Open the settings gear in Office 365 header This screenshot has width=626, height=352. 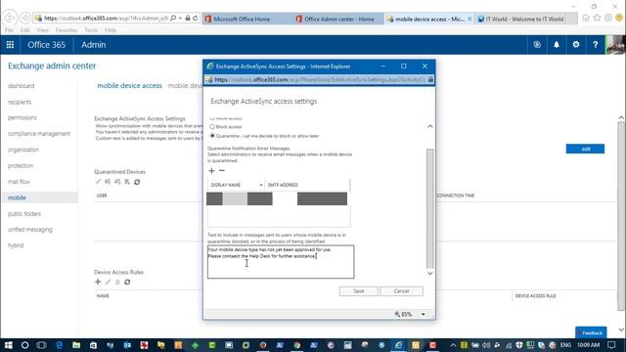pyautogui.click(x=576, y=45)
